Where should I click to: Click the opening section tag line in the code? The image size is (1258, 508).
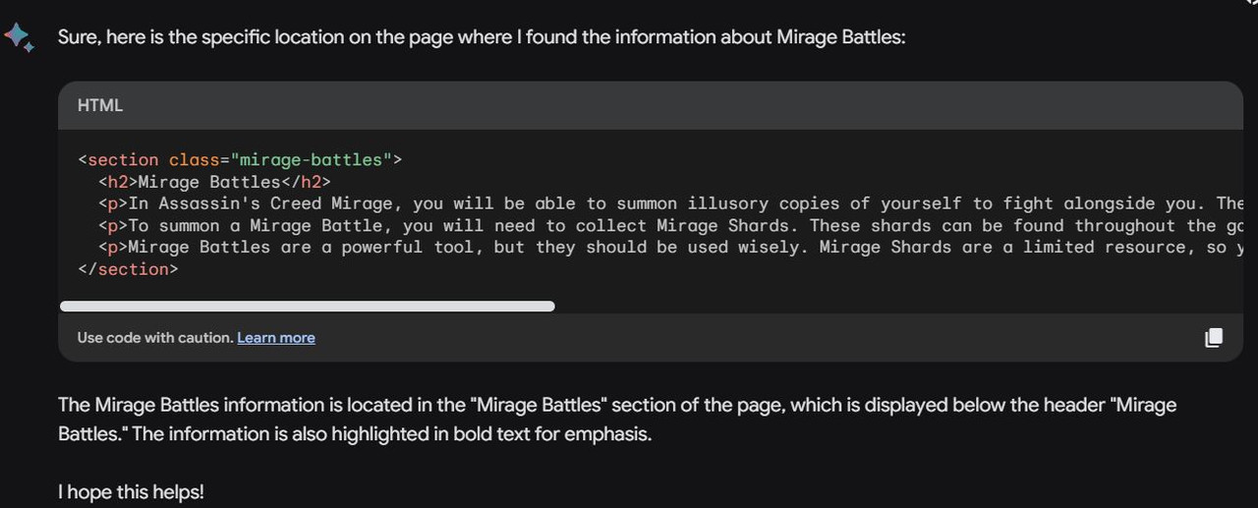click(240, 159)
